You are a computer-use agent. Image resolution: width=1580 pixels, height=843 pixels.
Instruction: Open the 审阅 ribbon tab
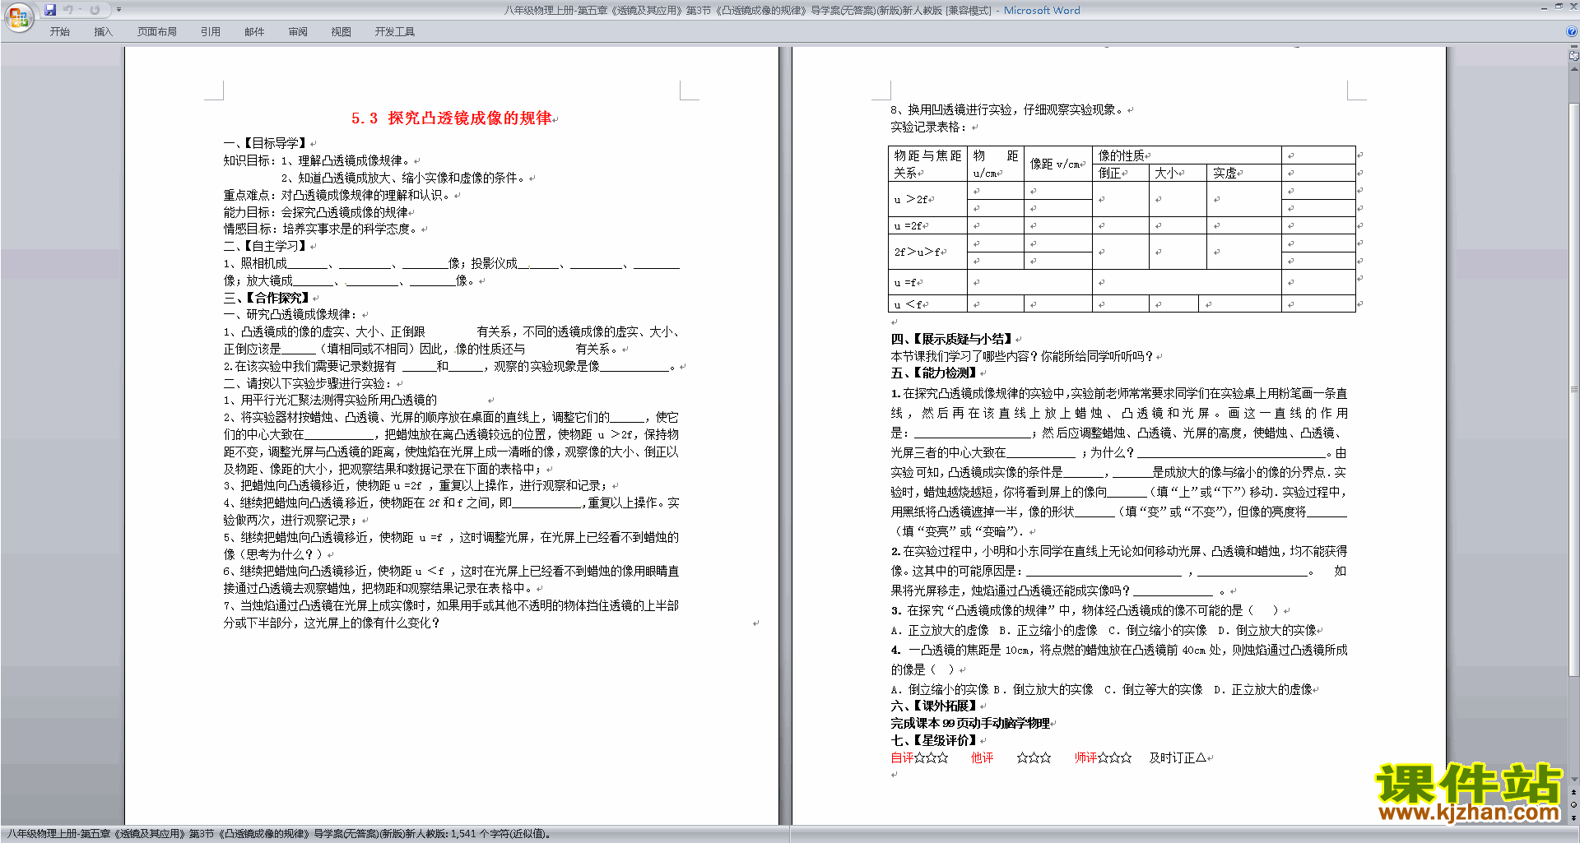298,32
